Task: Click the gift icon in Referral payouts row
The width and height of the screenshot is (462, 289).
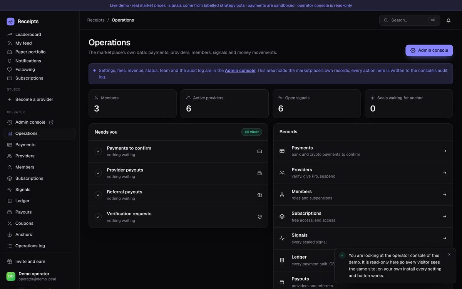Action: tap(259, 195)
